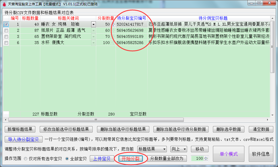Open the 向上 direction dropdown
Image resolution: width=278 pixels, height=167 pixels.
pyautogui.click(x=178, y=149)
